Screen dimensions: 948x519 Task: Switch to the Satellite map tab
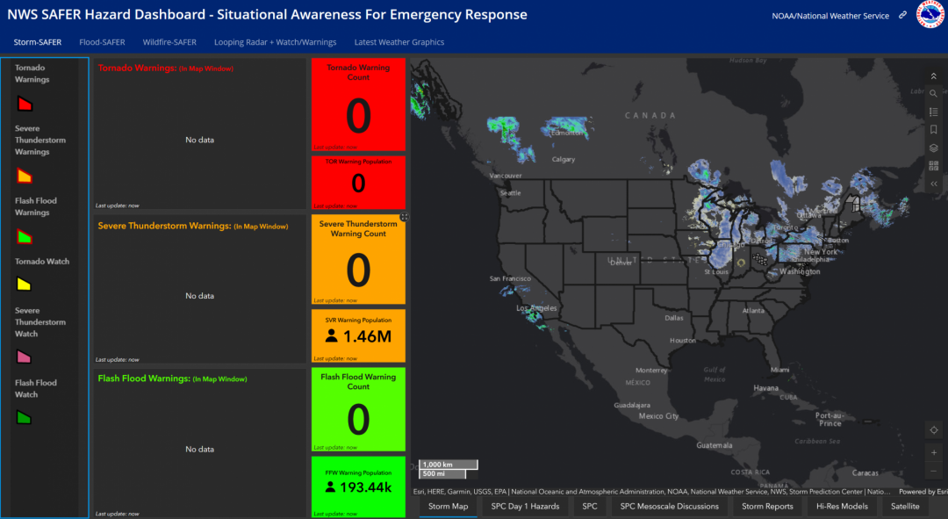(905, 506)
